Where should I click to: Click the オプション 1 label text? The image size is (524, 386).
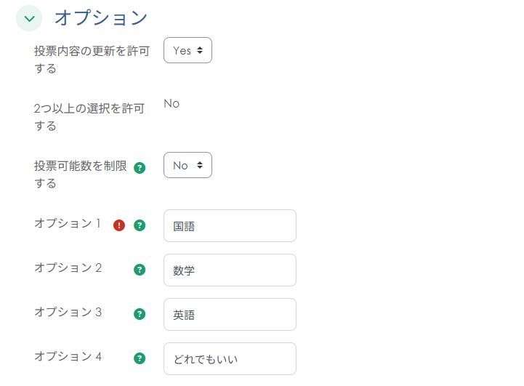[68, 224]
